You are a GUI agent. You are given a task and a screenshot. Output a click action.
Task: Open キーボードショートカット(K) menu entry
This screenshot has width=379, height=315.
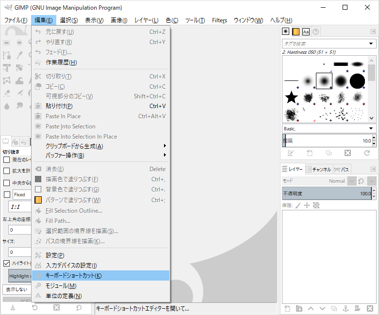click(x=101, y=275)
